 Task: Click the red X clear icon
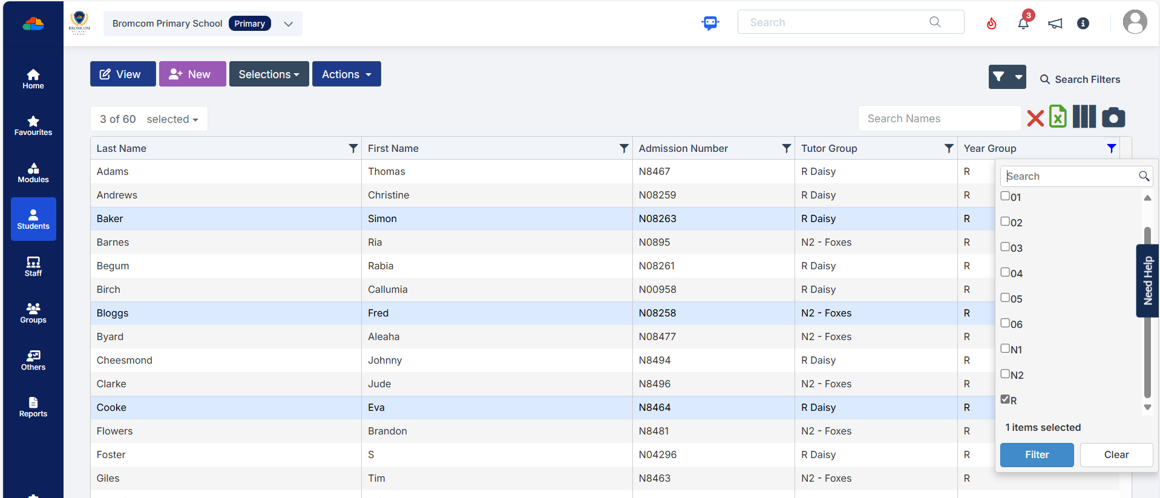pyautogui.click(x=1035, y=118)
